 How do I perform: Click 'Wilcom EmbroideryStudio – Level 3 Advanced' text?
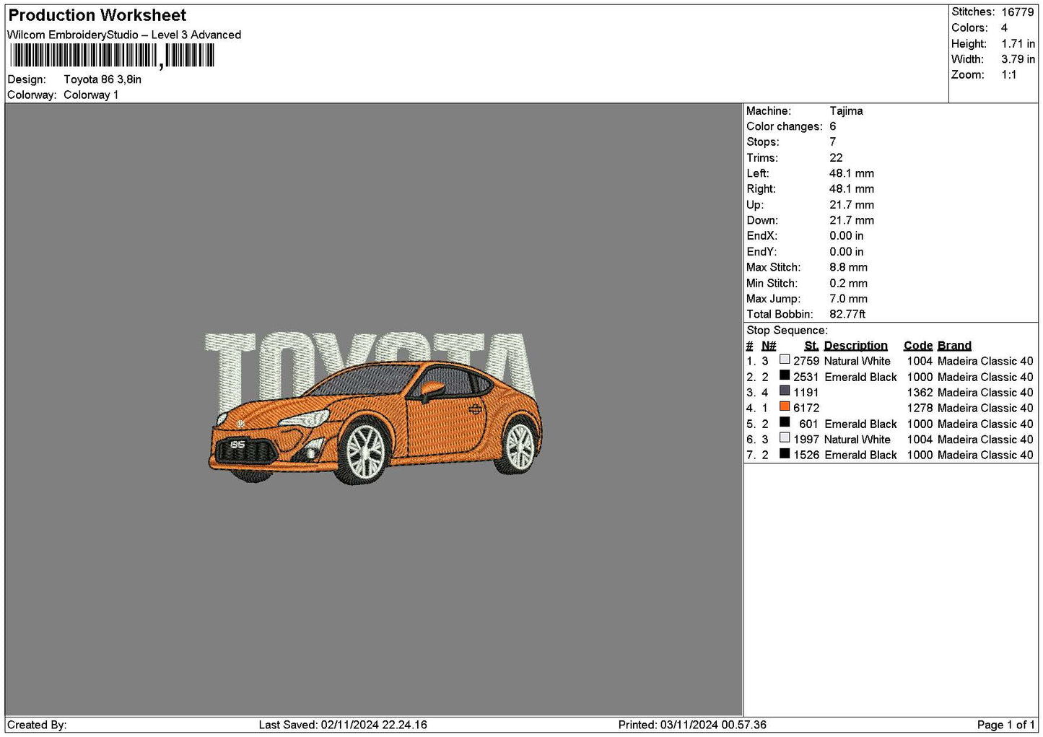124,35
